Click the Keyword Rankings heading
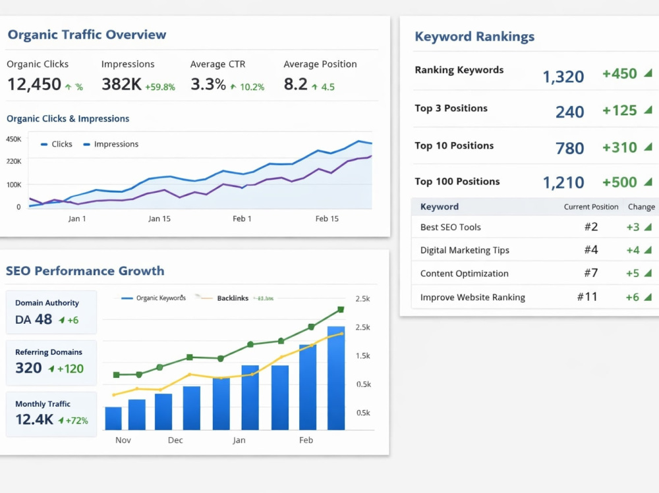Screen dimensions: 659x493 [474, 37]
